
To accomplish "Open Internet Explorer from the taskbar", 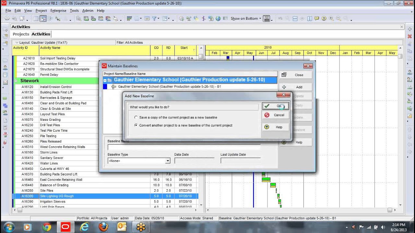I will (85, 227).
